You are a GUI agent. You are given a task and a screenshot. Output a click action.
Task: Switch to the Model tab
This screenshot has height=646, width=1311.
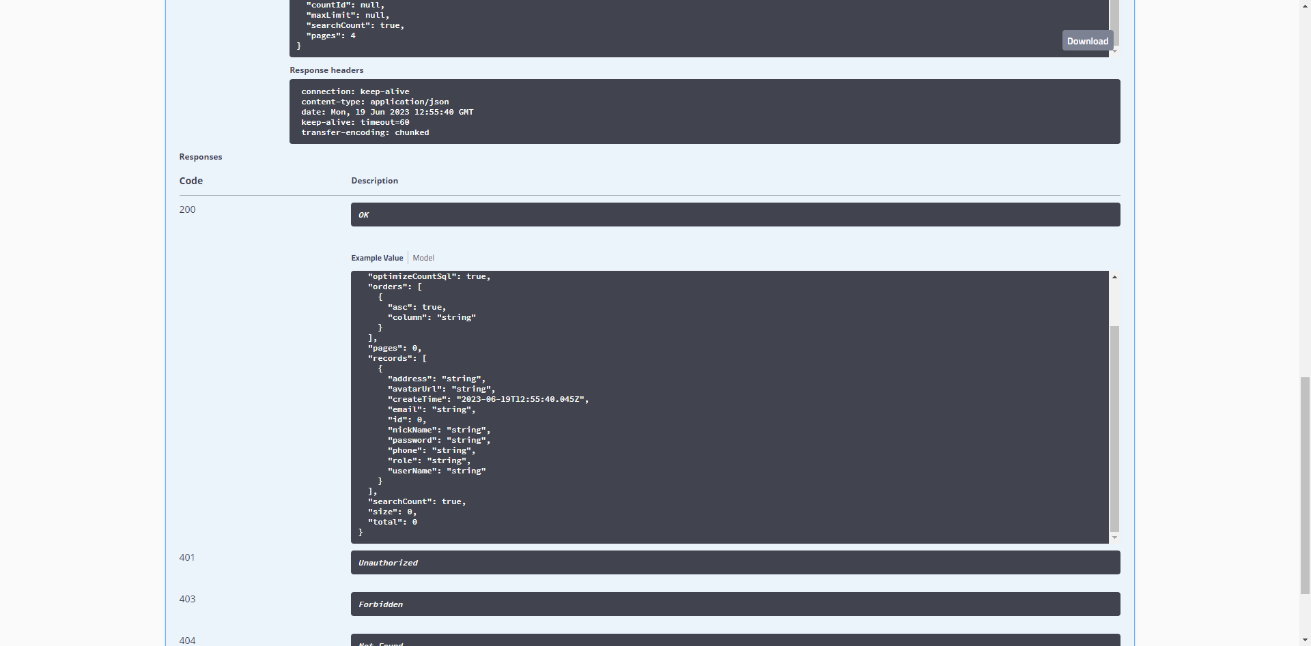(x=423, y=258)
